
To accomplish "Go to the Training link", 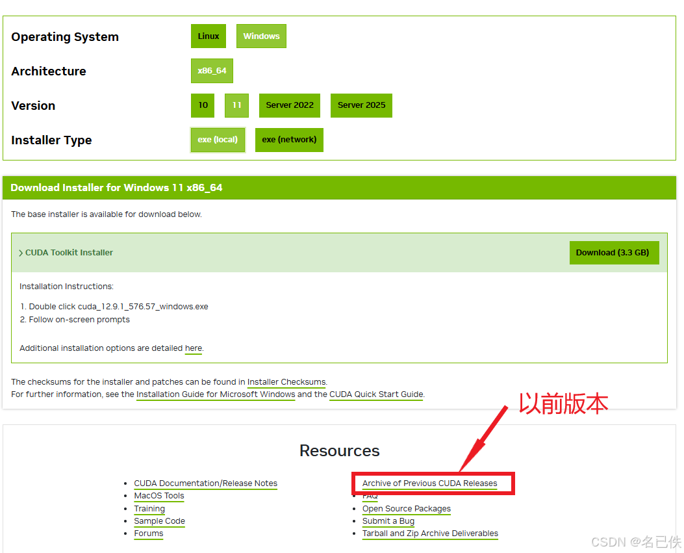I will (x=149, y=509).
